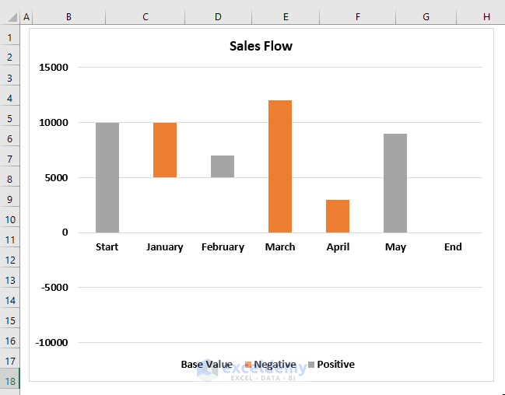Select the Sales Flow chart title
505x395 pixels.
[x=261, y=46]
